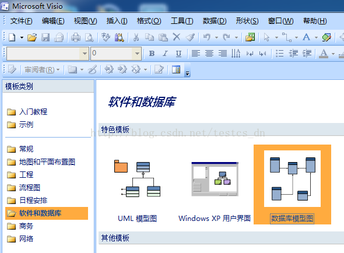Click the Reviewing Pane icon
The width and height of the screenshot is (344, 253).
[176, 69]
